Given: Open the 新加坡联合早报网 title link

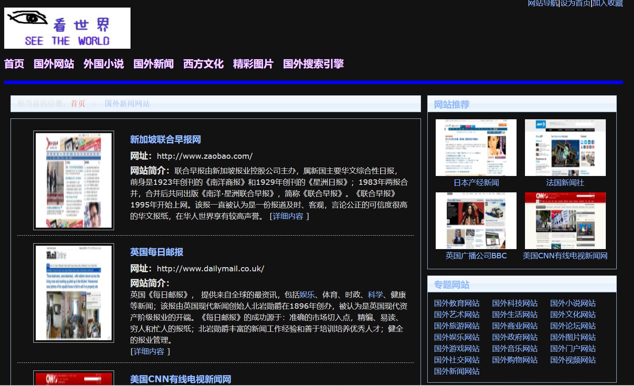Looking at the screenshot, I should tap(165, 139).
